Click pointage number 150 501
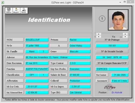The width and height of the screenshot is (135, 103). coord(112,45)
